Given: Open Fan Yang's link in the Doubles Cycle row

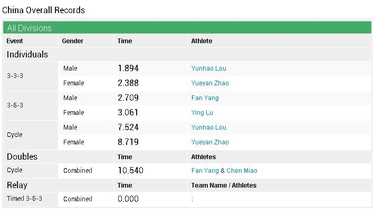Looking at the screenshot, I should (205, 171).
